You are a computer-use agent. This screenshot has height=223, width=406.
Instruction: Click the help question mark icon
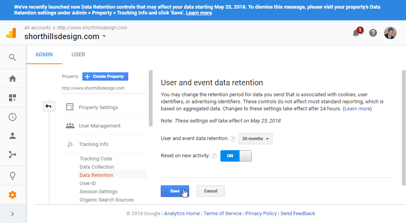[x=373, y=33]
